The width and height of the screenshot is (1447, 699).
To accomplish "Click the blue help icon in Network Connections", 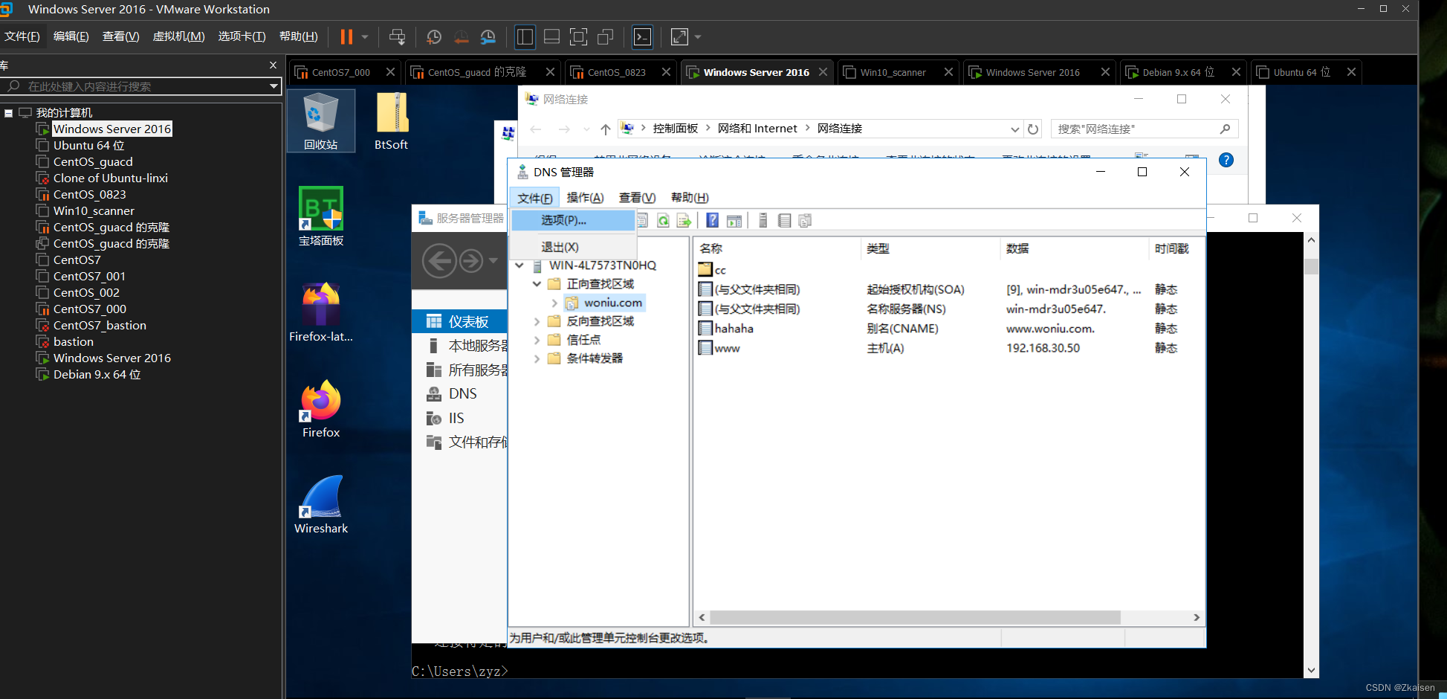I will tap(1226, 160).
